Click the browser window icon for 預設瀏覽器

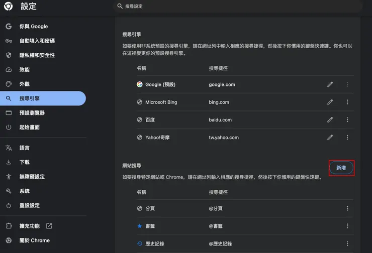(9, 113)
